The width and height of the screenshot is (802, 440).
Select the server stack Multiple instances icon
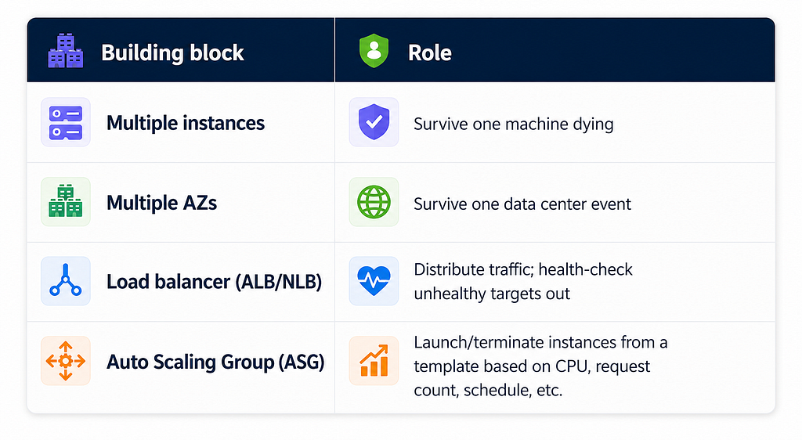[66, 123]
